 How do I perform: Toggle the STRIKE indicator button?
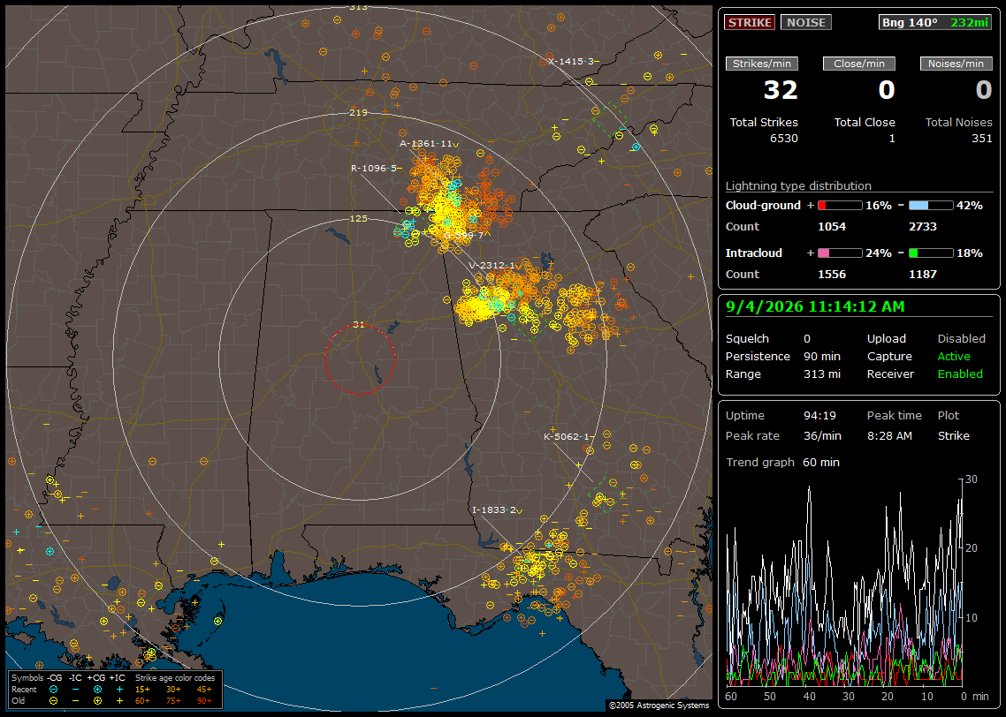point(750,22)
